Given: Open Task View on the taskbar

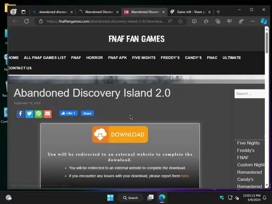Looking at the screenshot, I should [x=150, y=198].
